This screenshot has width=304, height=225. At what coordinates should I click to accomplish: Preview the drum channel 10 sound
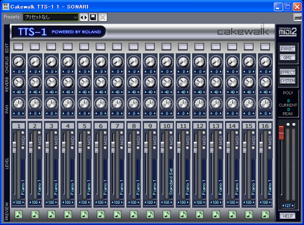coord(167,215)
